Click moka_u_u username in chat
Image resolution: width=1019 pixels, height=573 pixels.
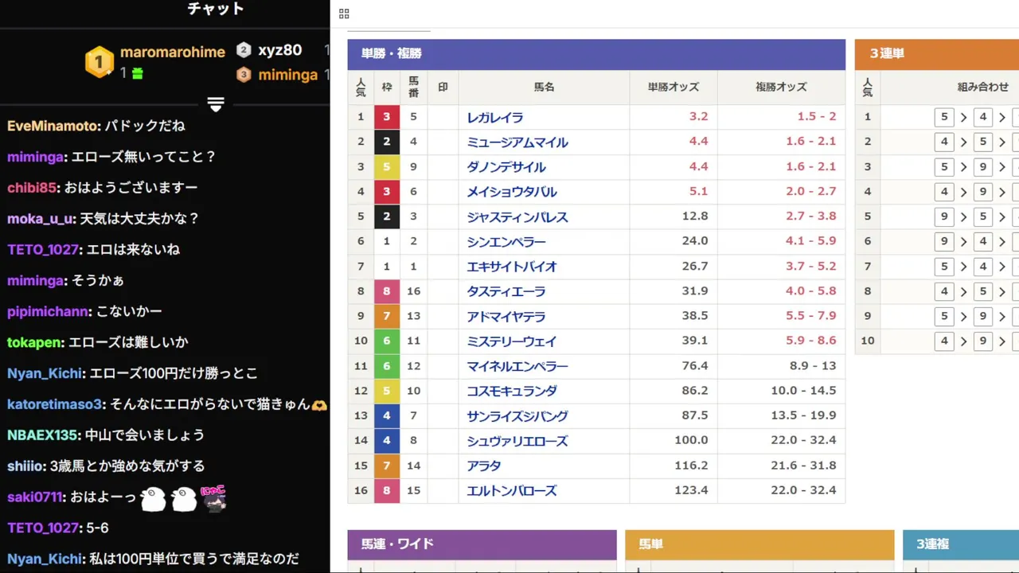(x=40, y=219)
